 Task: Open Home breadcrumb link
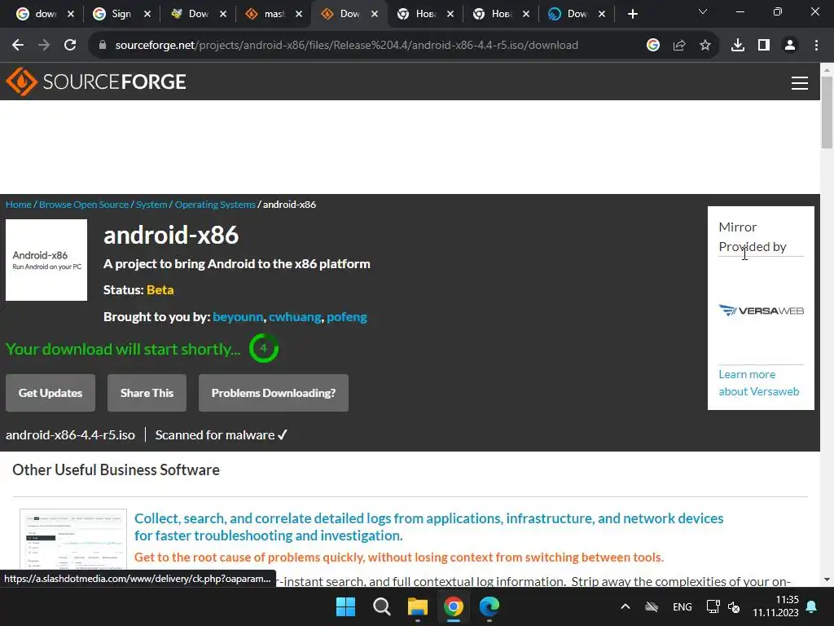[x=19, y=205]
